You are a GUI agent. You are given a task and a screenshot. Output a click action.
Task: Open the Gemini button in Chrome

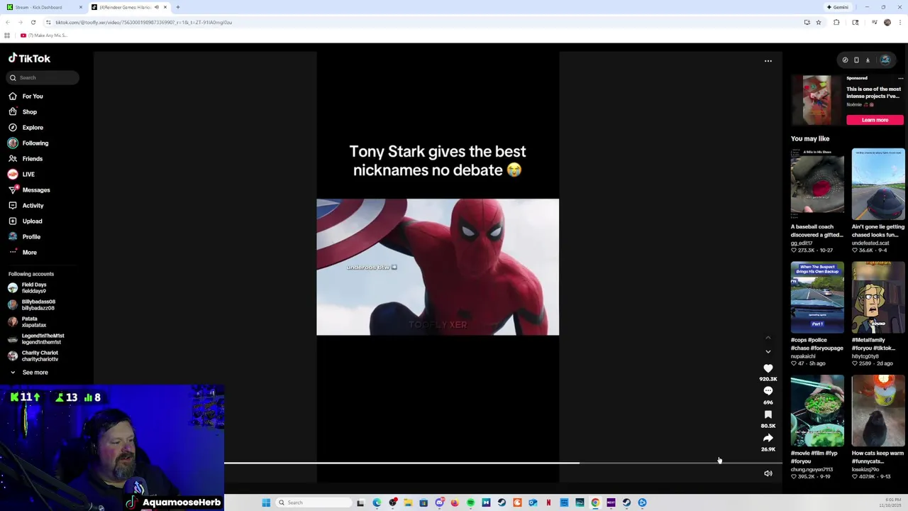click(x=837, y=7)
